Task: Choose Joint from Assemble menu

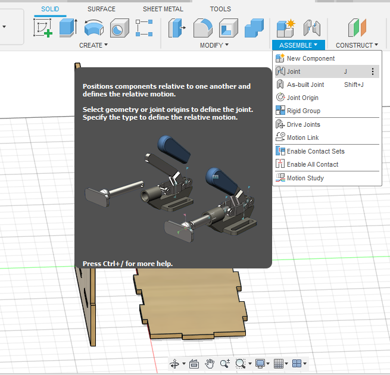Action: [327, 71]
